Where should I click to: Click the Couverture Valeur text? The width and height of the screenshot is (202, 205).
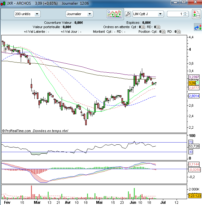pos(64,23)
